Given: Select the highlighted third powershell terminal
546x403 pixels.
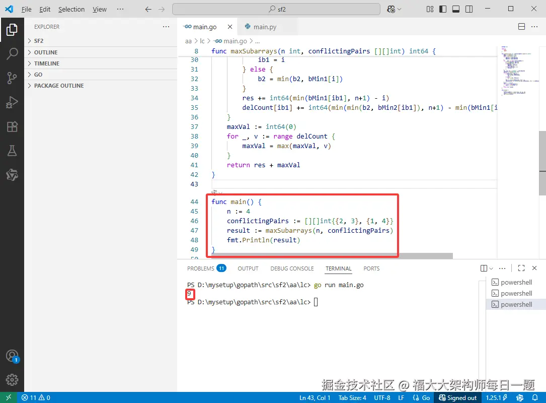Looking at the screenshot, I should pyautogui.click(x=516, y=305).
